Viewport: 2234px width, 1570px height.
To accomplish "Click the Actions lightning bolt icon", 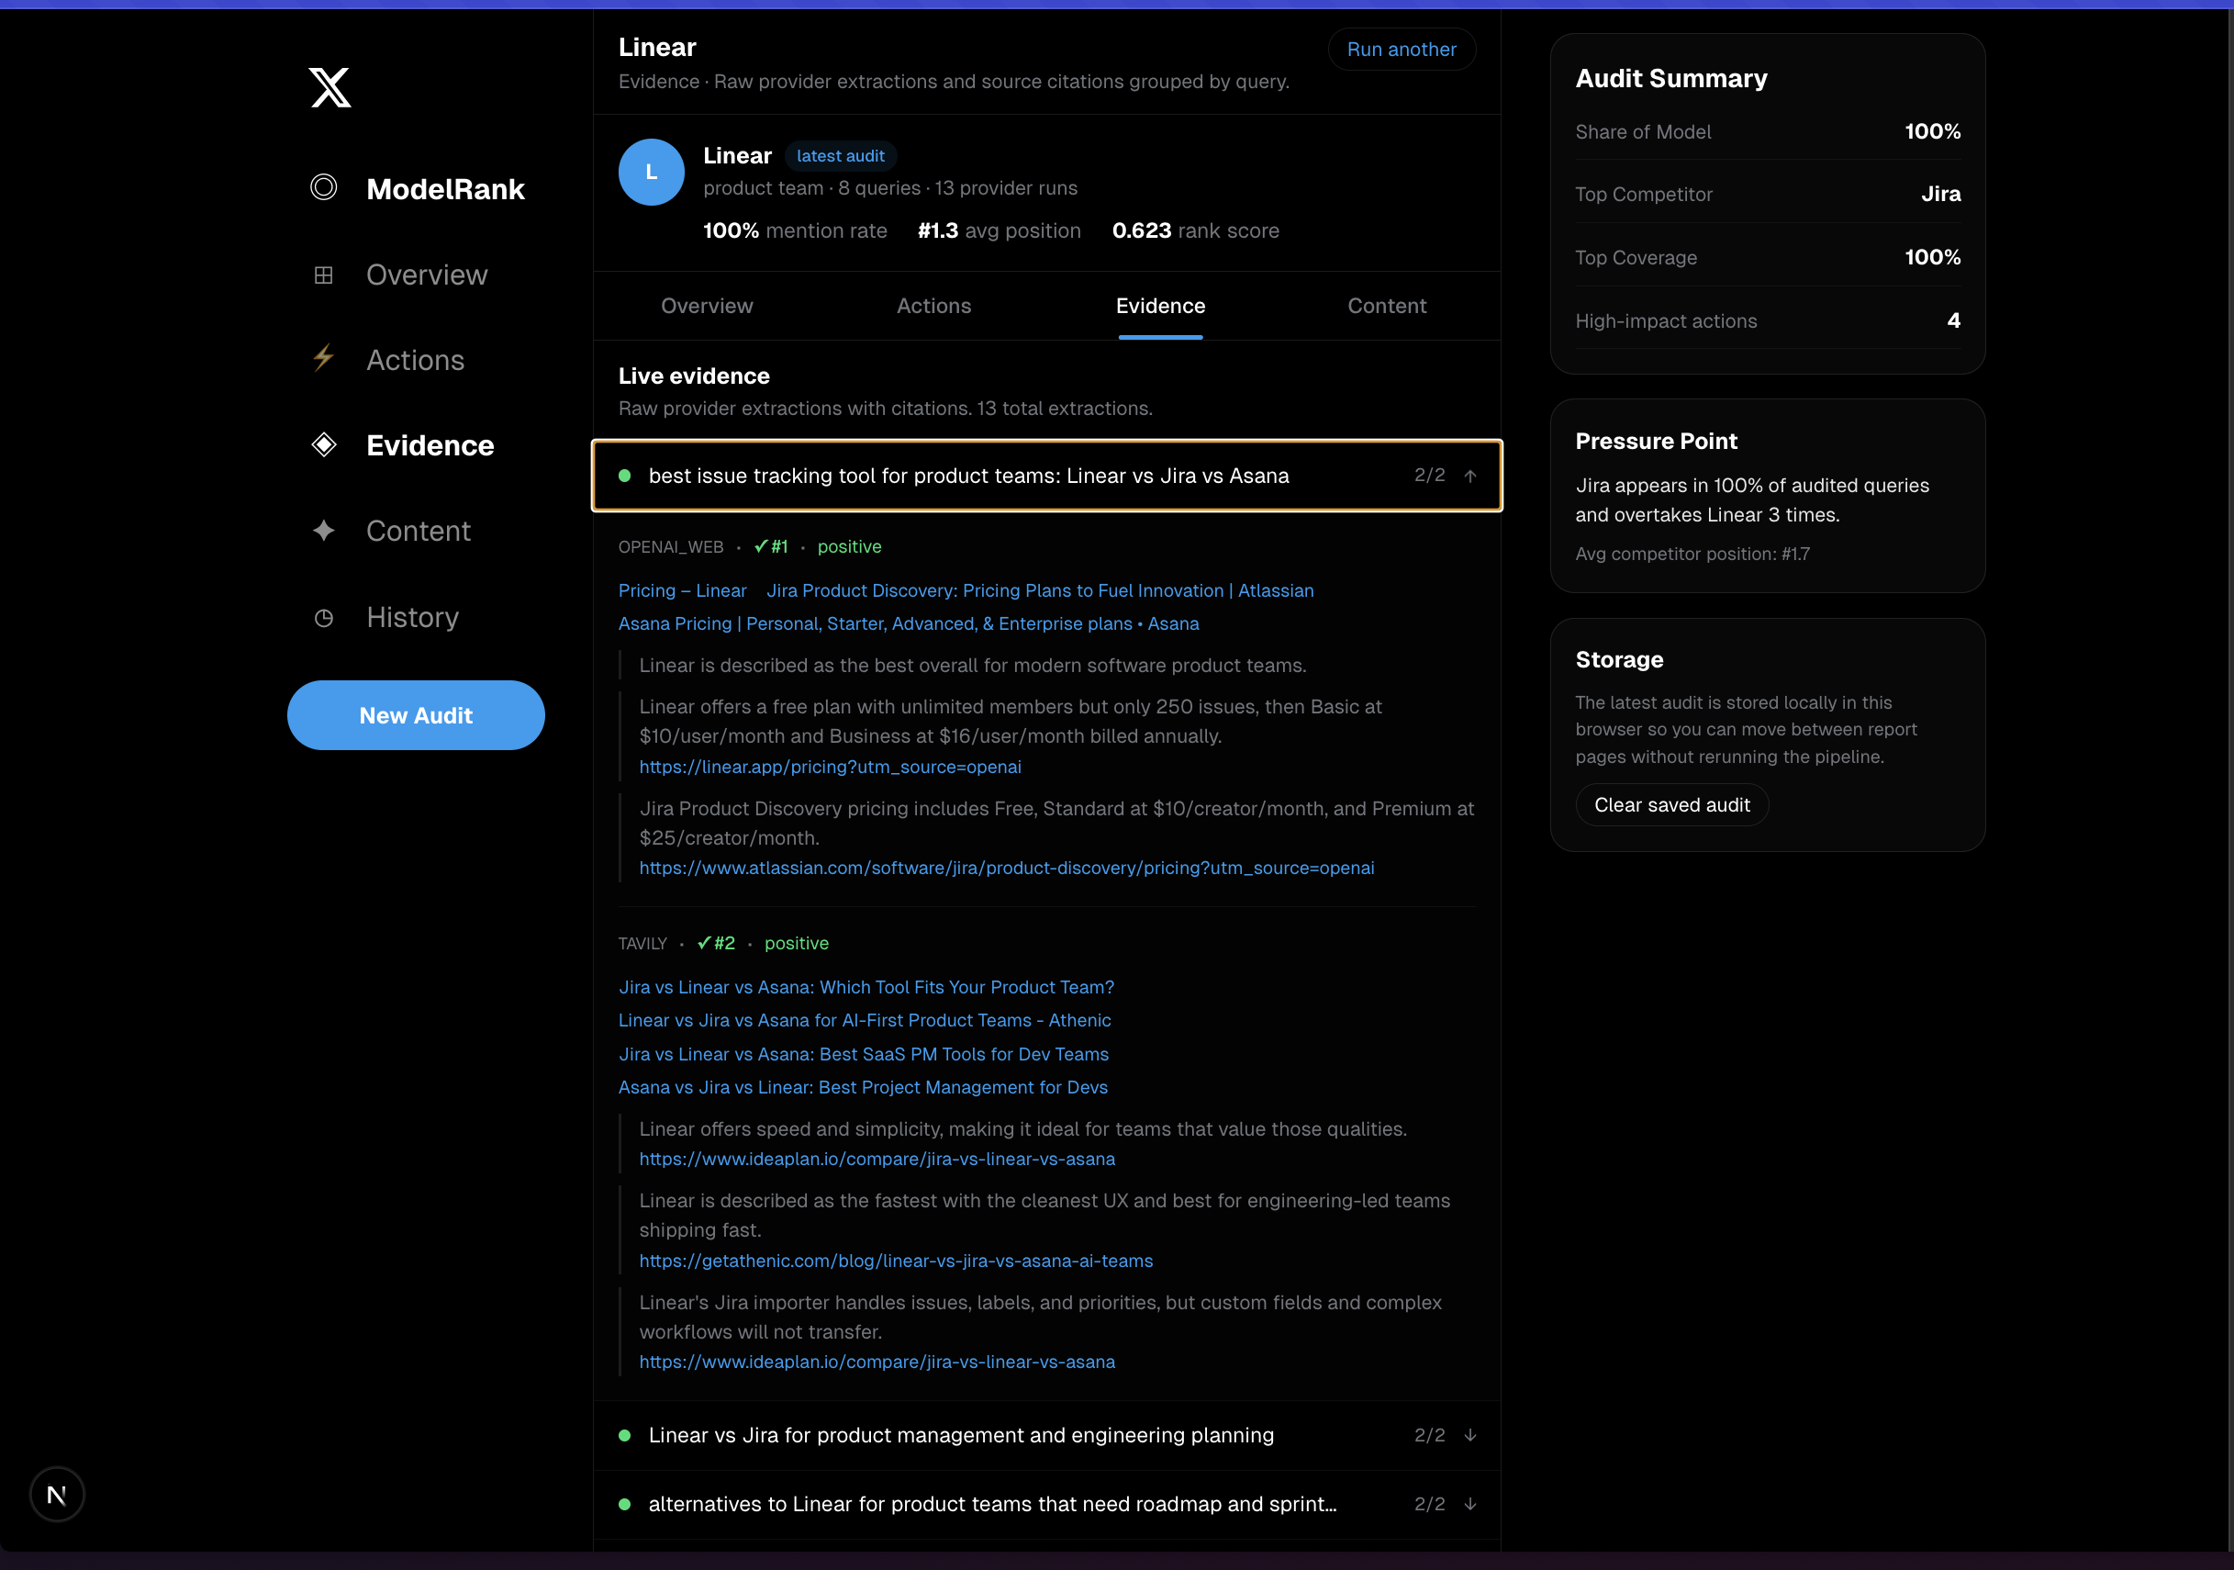I will tap(324, 359).
